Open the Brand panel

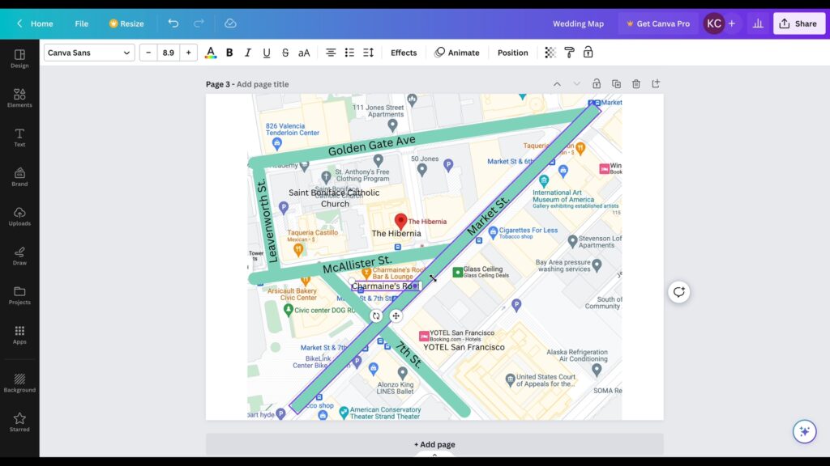[19, 177]
